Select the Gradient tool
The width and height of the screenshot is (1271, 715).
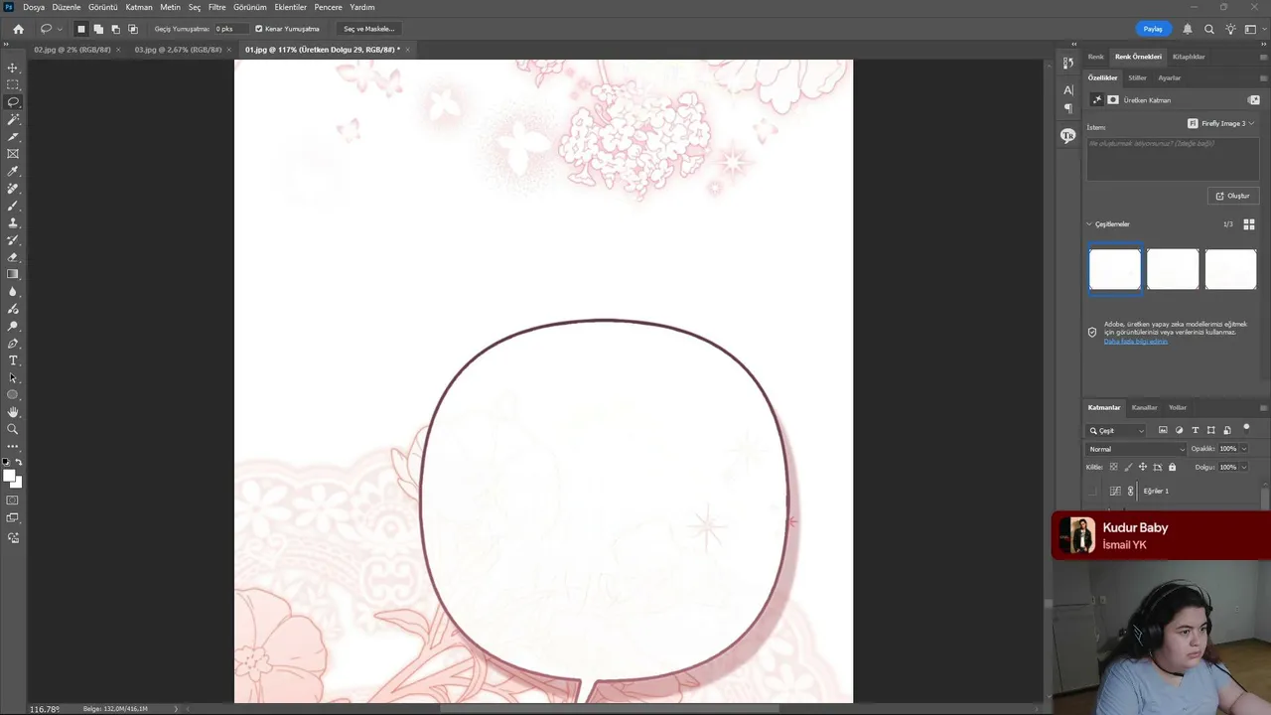coord(13,274)
